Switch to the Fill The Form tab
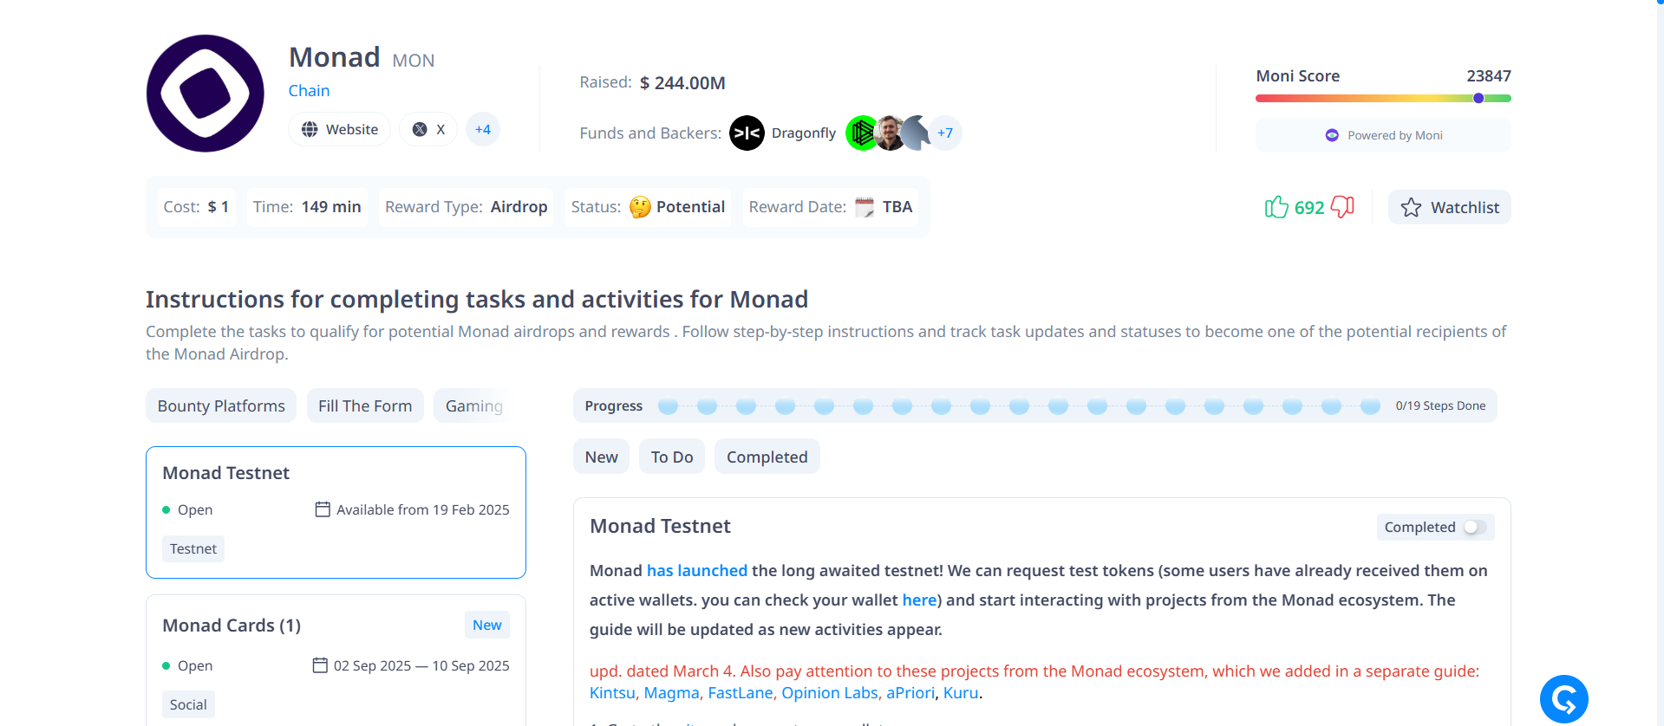Viewport: 1664px width, 726px height. (365, 405)
